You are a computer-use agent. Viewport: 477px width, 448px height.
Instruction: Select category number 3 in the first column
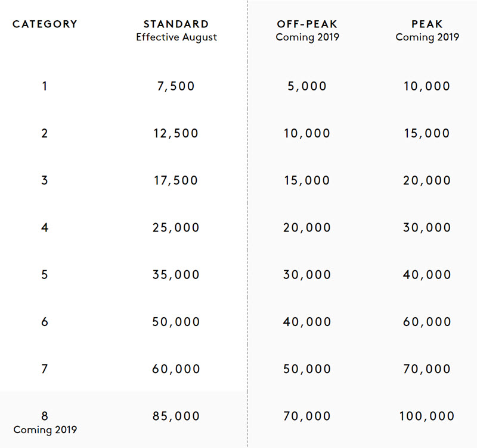[x=45, y=180]
